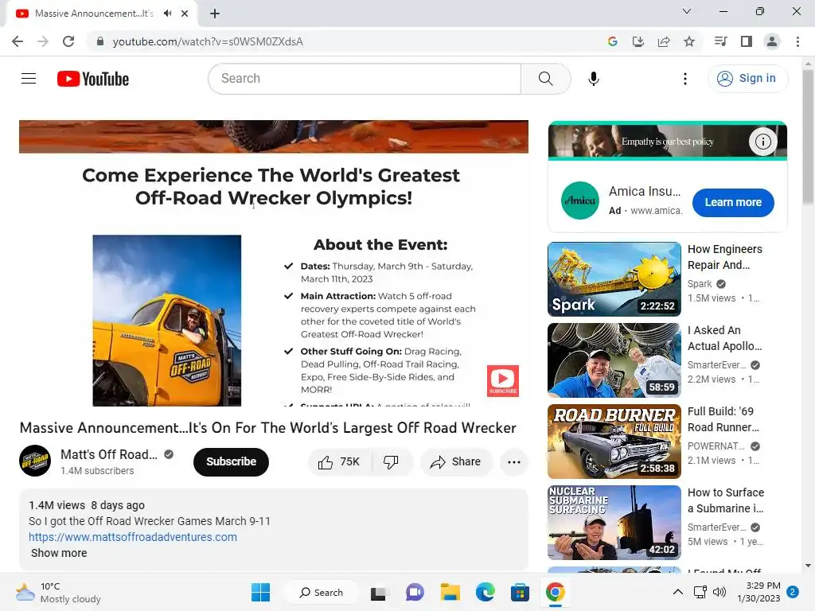Open the taskbar Search box
The image size is (815, 611).
[322, 592]
